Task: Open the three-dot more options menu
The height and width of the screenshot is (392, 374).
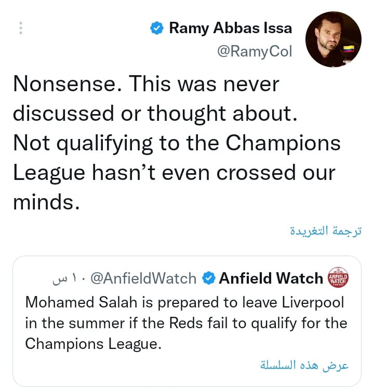Action: [x=21, y=28]
